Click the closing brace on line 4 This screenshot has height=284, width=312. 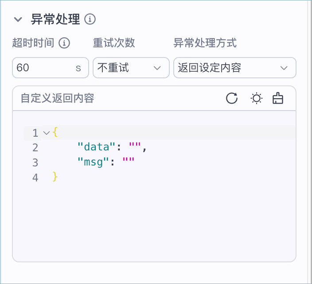click(55, 177)
